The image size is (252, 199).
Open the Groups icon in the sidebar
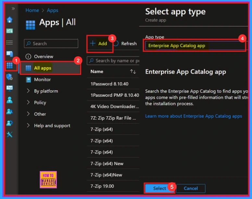click(x=10, y=111)
